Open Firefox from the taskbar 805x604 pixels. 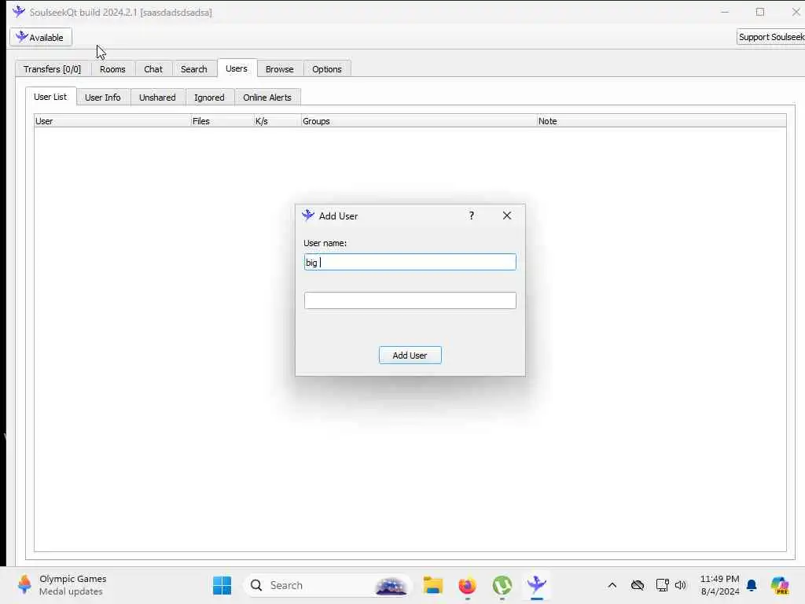point(467,585)
